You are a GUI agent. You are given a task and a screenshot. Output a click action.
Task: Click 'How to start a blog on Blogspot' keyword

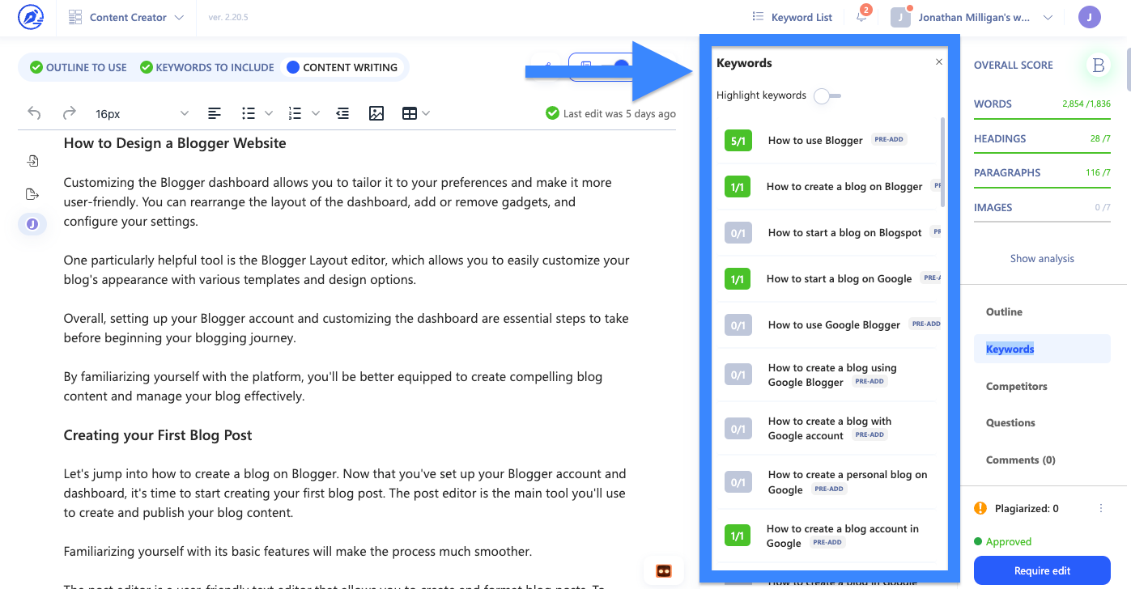[844, 233]
